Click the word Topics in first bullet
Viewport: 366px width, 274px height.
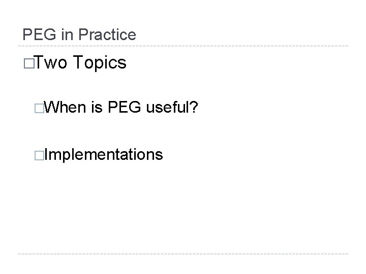pos(100,63)
